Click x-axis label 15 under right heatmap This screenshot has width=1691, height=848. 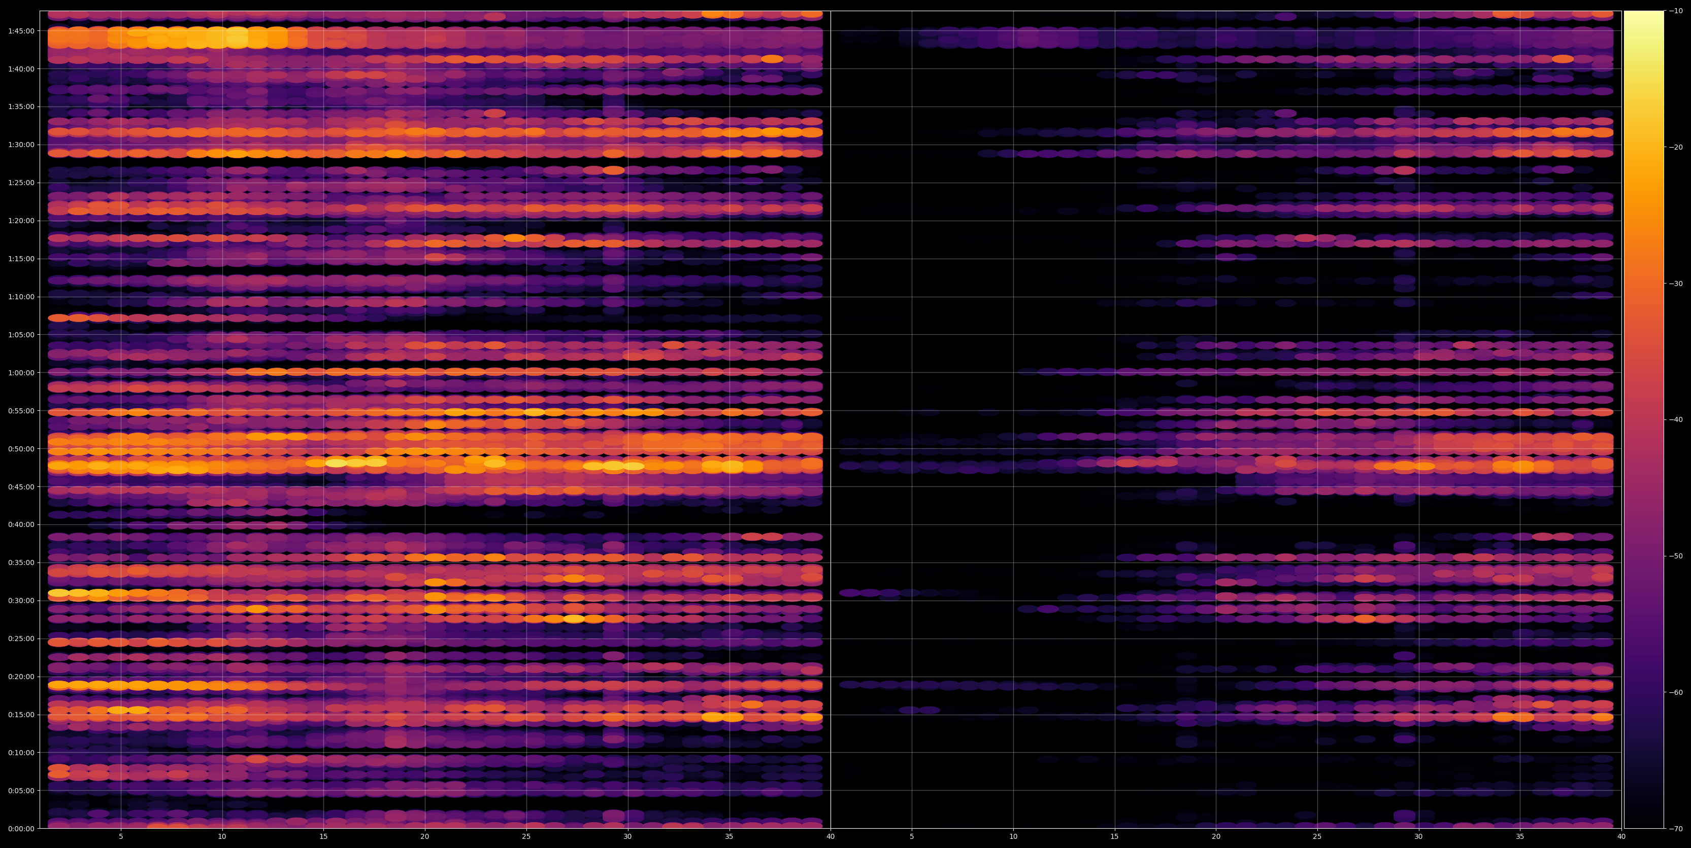point(1115,836)
